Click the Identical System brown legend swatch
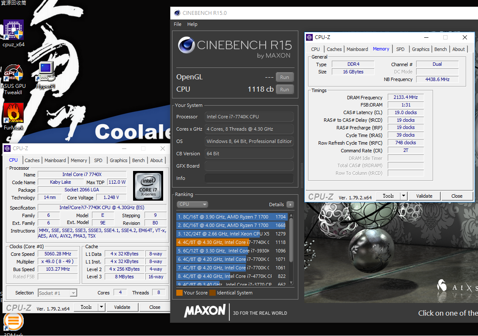Viewport: 478px width, 336px height. pos(212,293)
